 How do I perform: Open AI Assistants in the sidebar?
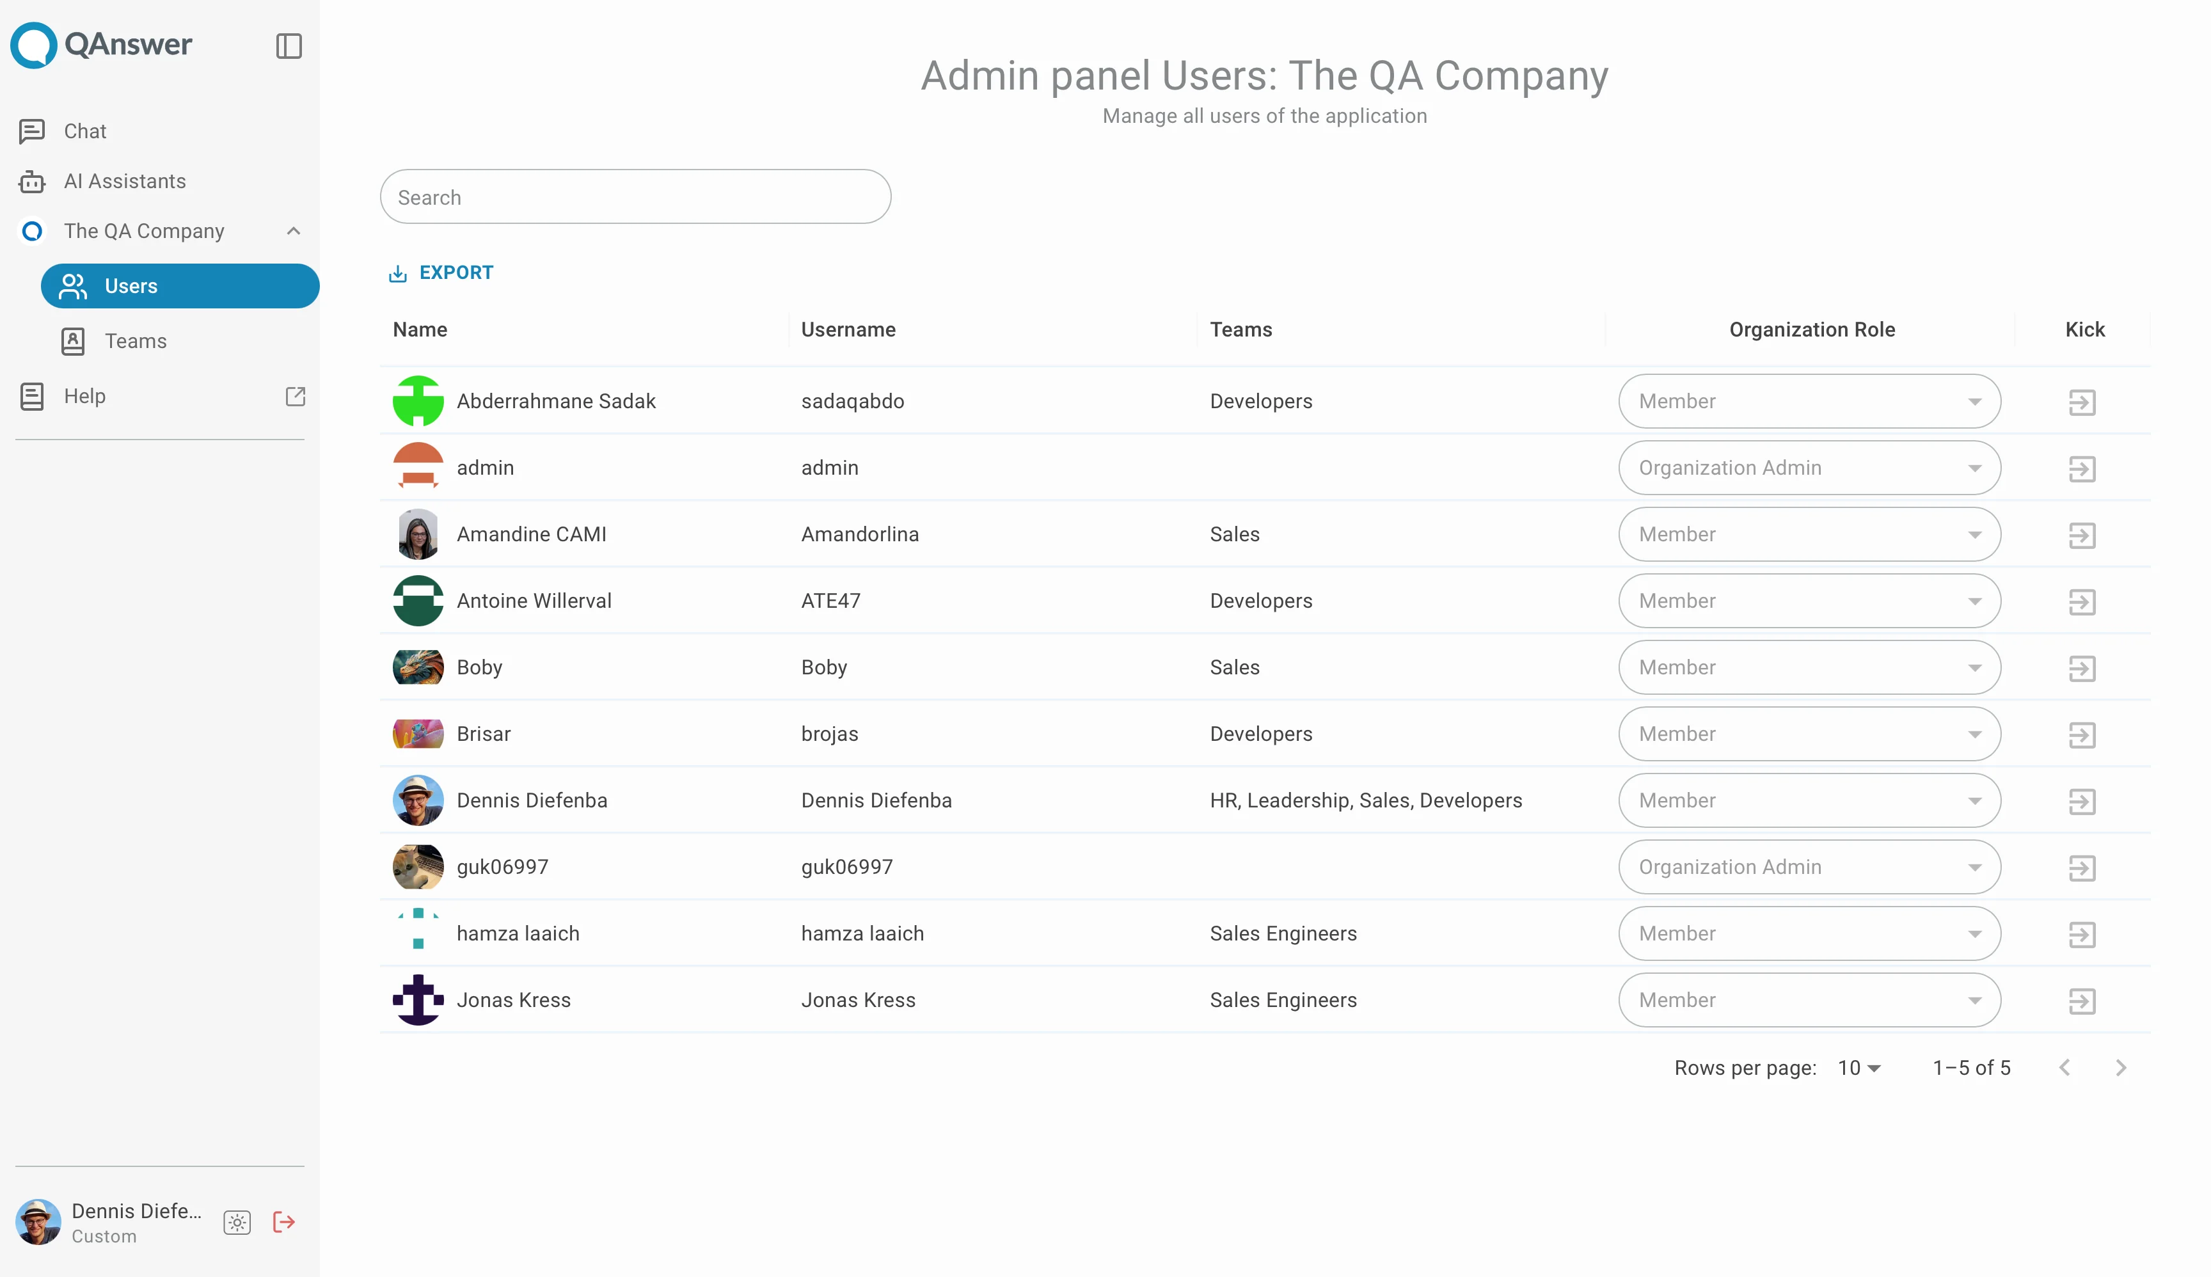[x=125, y=180]
